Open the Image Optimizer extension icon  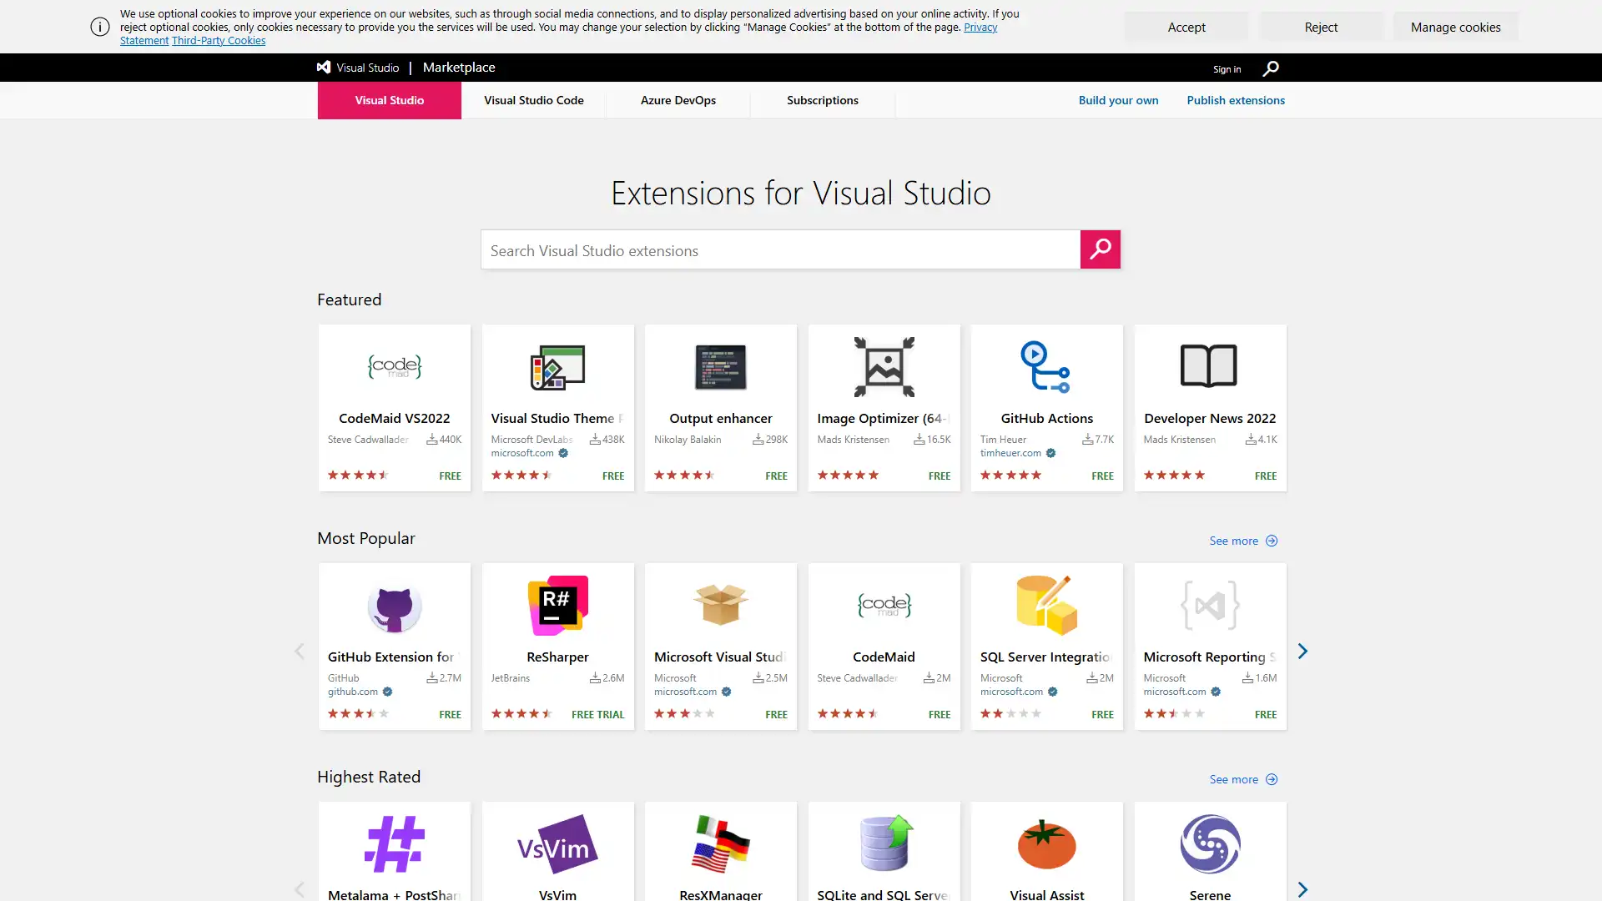pyautogui.click(x=884, y=367)
